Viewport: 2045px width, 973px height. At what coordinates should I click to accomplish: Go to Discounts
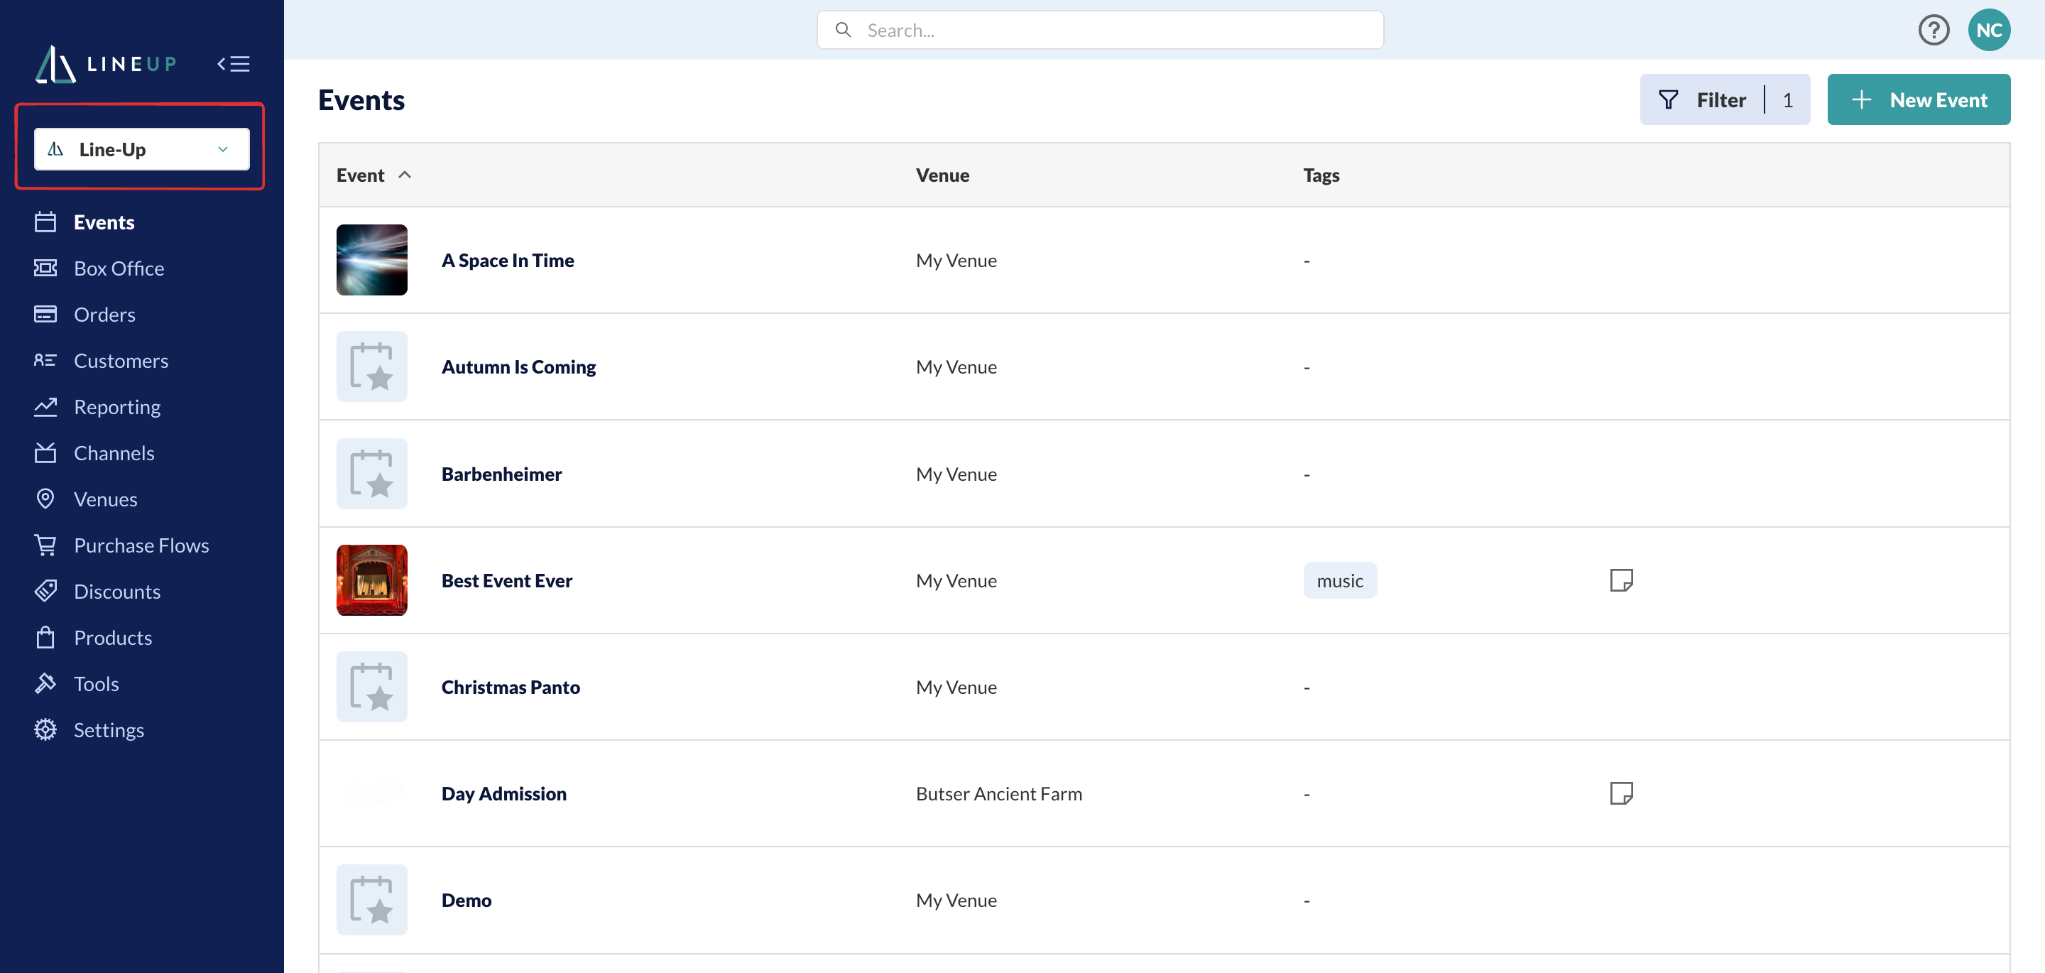point(117,591)
